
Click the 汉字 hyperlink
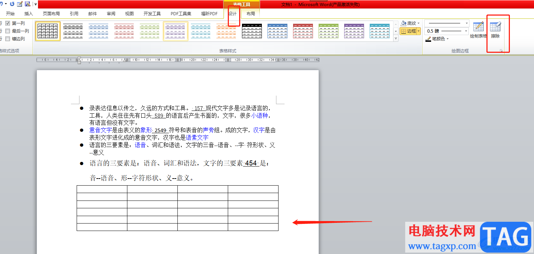(259, 130)
